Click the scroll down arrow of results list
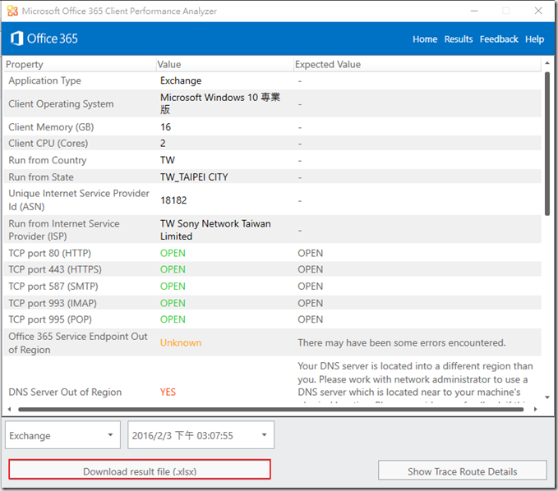The image size is (558, 491). [x=547, y=397]
